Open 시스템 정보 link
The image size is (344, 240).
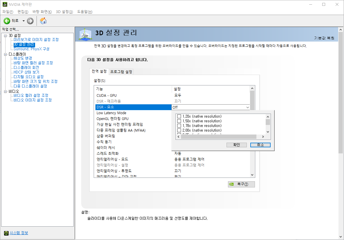pos(19,233)
